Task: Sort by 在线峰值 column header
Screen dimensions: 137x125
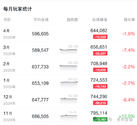Action: tap(100, 20)
